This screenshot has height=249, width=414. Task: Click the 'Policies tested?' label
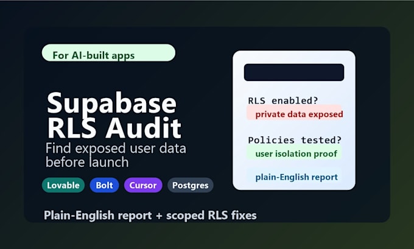pos(295,140)
